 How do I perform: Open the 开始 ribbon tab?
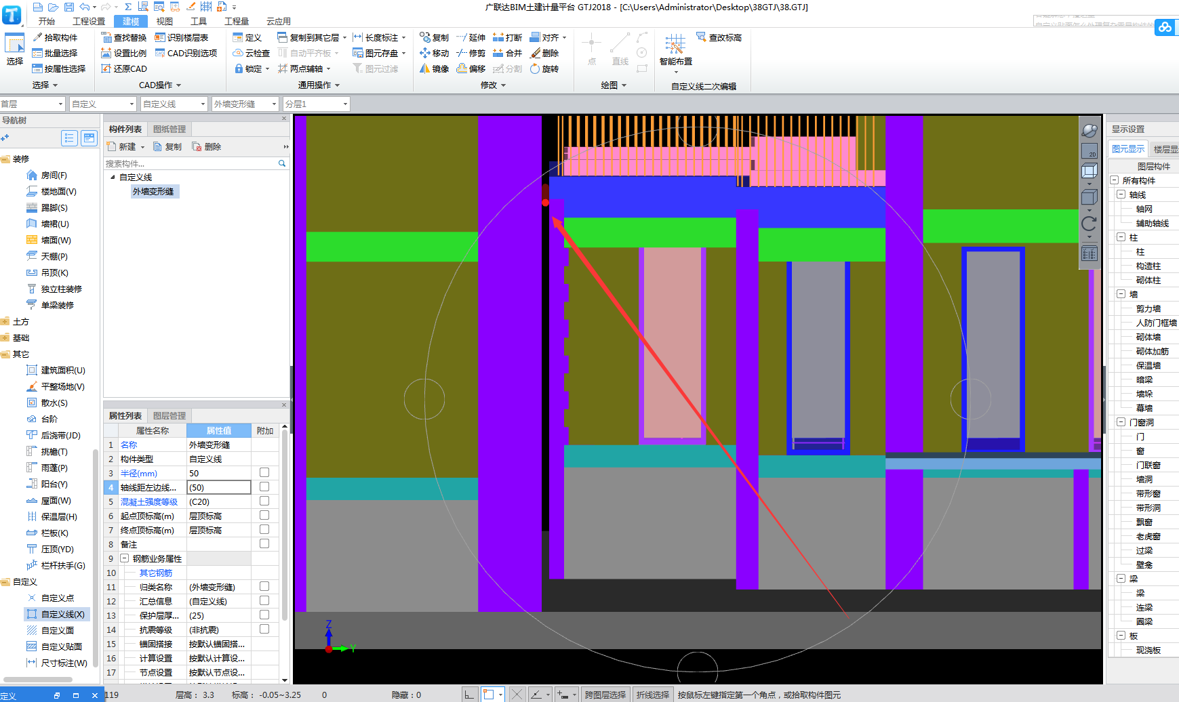(x=47, y=21)
